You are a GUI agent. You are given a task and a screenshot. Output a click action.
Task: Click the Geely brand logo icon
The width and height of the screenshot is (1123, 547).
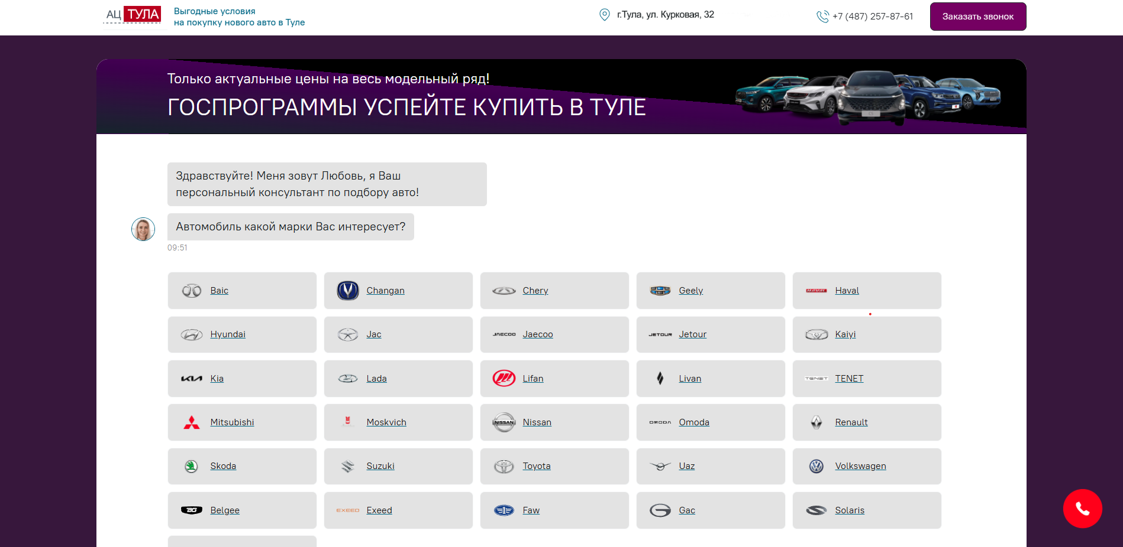click(x=660, y=291)
